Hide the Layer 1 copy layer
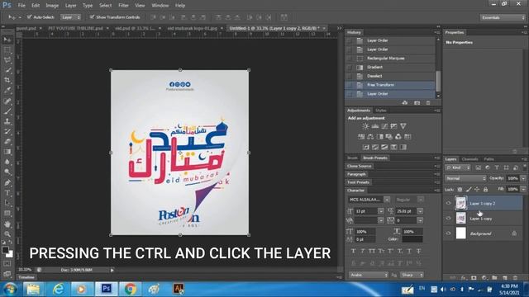Screen dimensions: 529x297 [448, 218]
